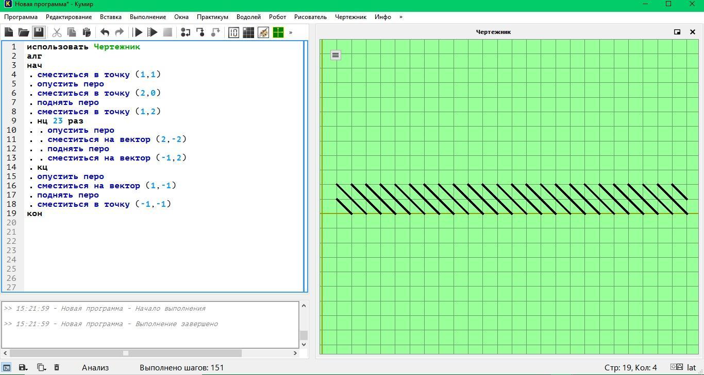Open the Инфо menu
Image resolution: width=704 pixels, height=375 pixels.
383,17
